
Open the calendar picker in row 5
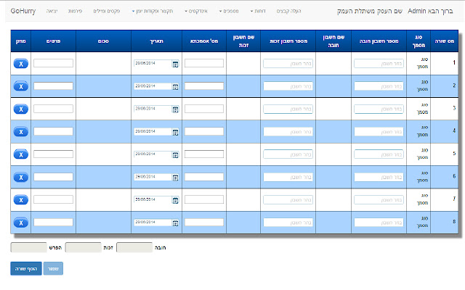pos(175,154)
